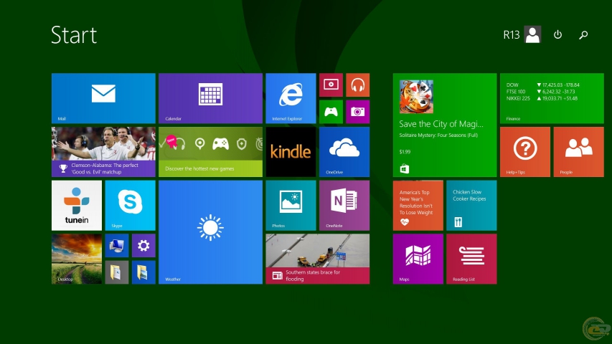Open the blue File Explorer folder tile

143,272
